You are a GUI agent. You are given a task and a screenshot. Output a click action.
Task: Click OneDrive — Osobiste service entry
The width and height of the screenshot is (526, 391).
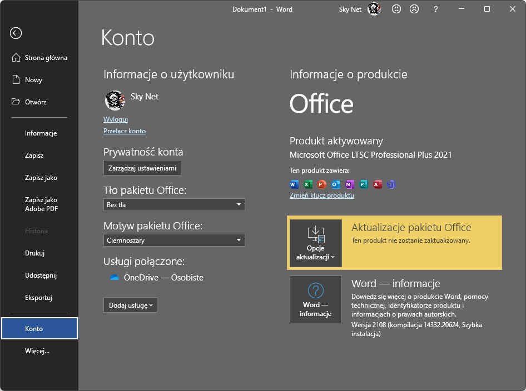coord(157,277)
